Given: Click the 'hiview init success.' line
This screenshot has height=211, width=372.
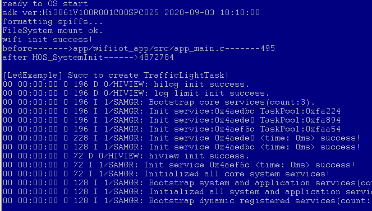Looking at the screenshot, I should pyautogui.click(x=126, y=156).
